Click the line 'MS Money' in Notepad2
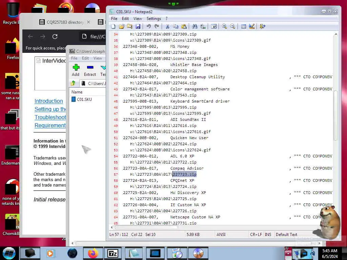 point(180,46)
